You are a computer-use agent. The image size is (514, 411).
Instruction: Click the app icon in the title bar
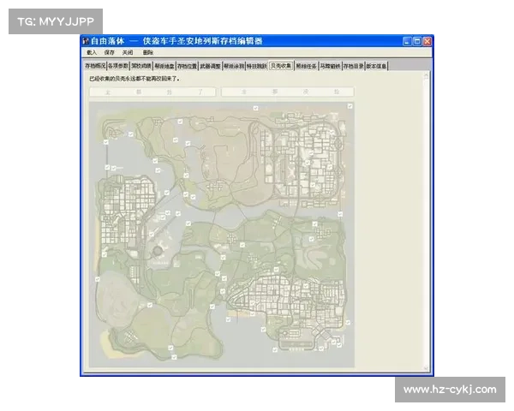click(85, 40)
